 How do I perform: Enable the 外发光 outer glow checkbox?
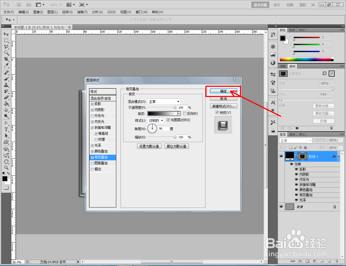pyautogui.click(x=92, y=116)
